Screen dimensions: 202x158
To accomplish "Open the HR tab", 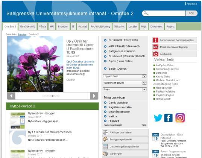I will click(x=52, y=27).
